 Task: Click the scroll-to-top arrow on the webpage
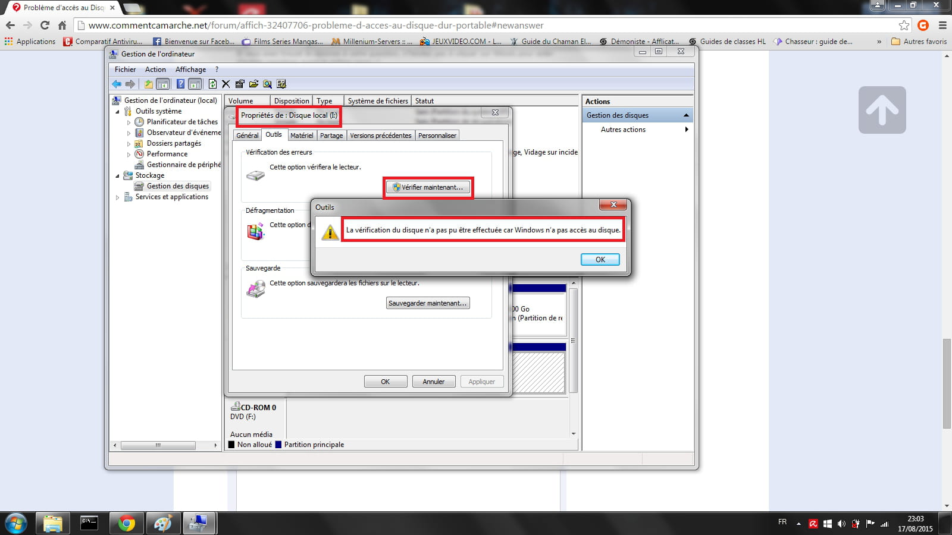[882, 110]
